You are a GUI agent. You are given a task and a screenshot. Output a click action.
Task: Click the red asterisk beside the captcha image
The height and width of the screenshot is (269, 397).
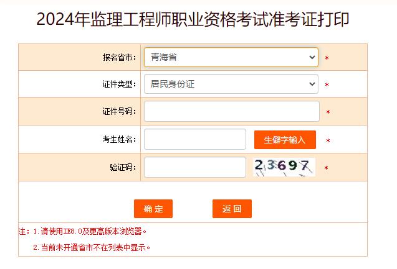click(x=326, y=168)
